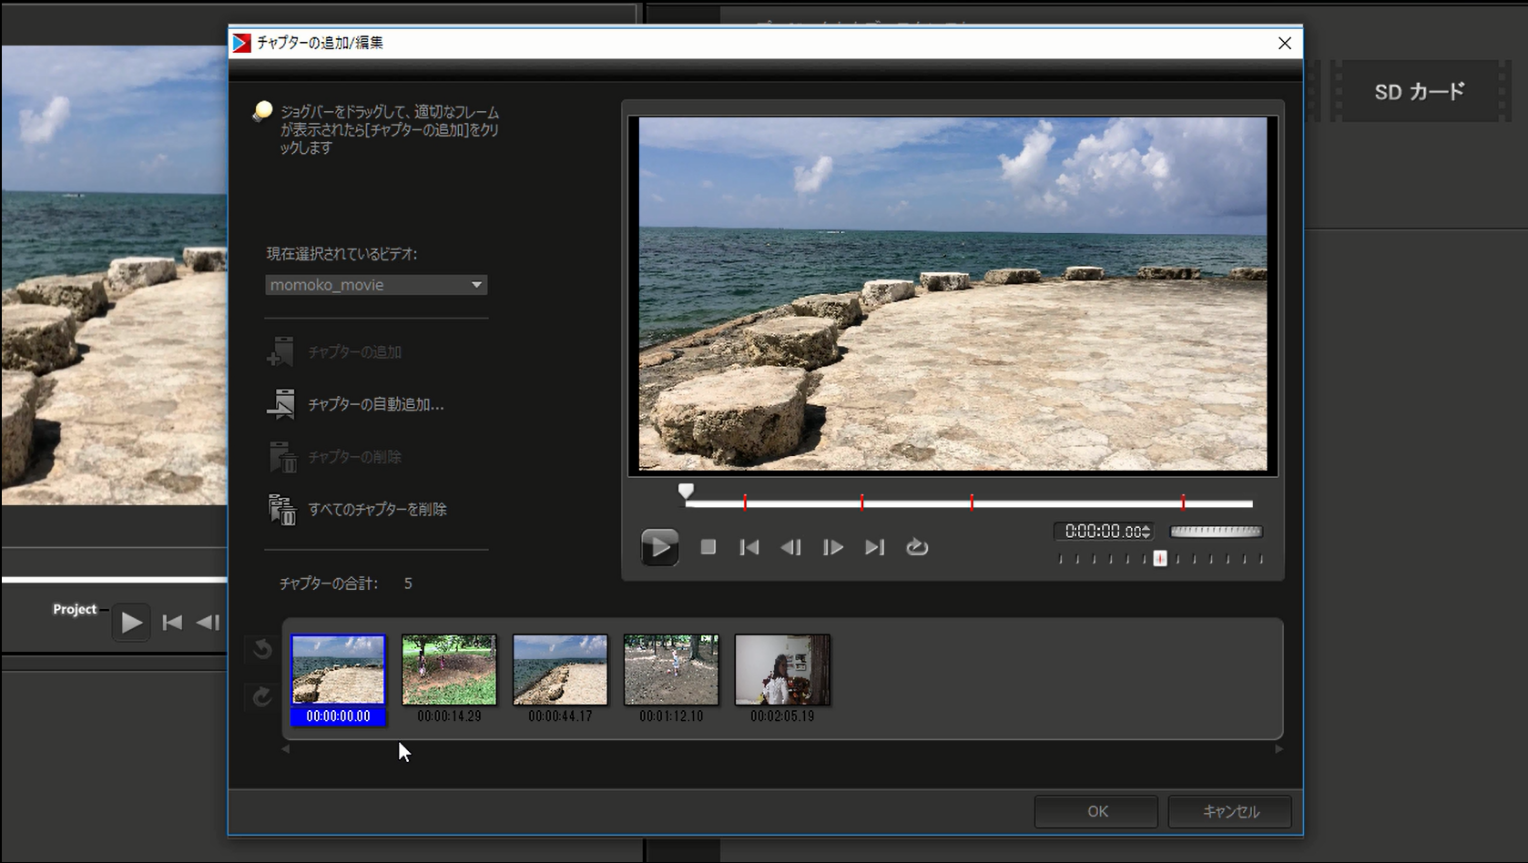This screenshot has width=1528, height=863.
Task: Click the キャンセル button
Action: click(1230, 811)
